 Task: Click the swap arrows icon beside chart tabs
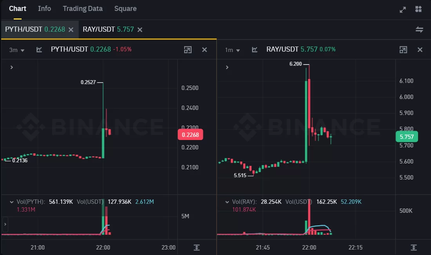click(419, 29)
